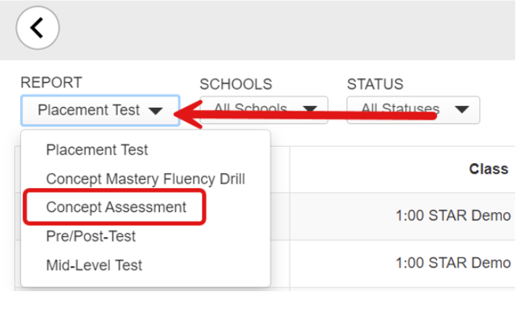Open the All Schools dropdown
The image size is (523, 319).
263,110
